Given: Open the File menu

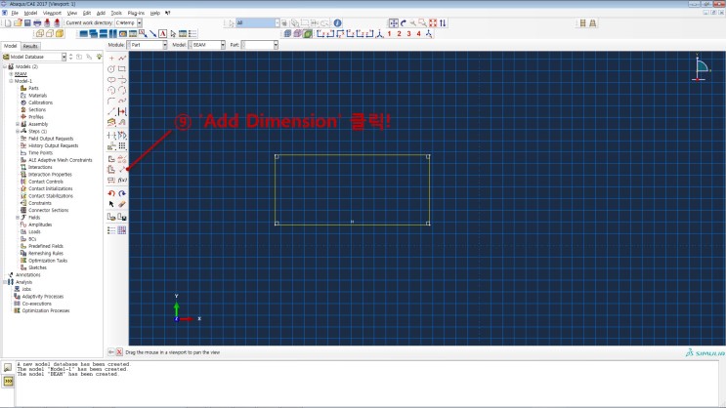Looking at the screenshot, I should [x=15, y=13].
